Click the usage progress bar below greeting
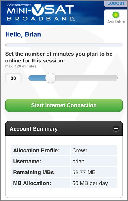The height and width of the screenshot is (201, 128). (x=64, y=45)
